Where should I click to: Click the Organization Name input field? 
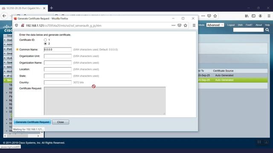coord(58,62)
